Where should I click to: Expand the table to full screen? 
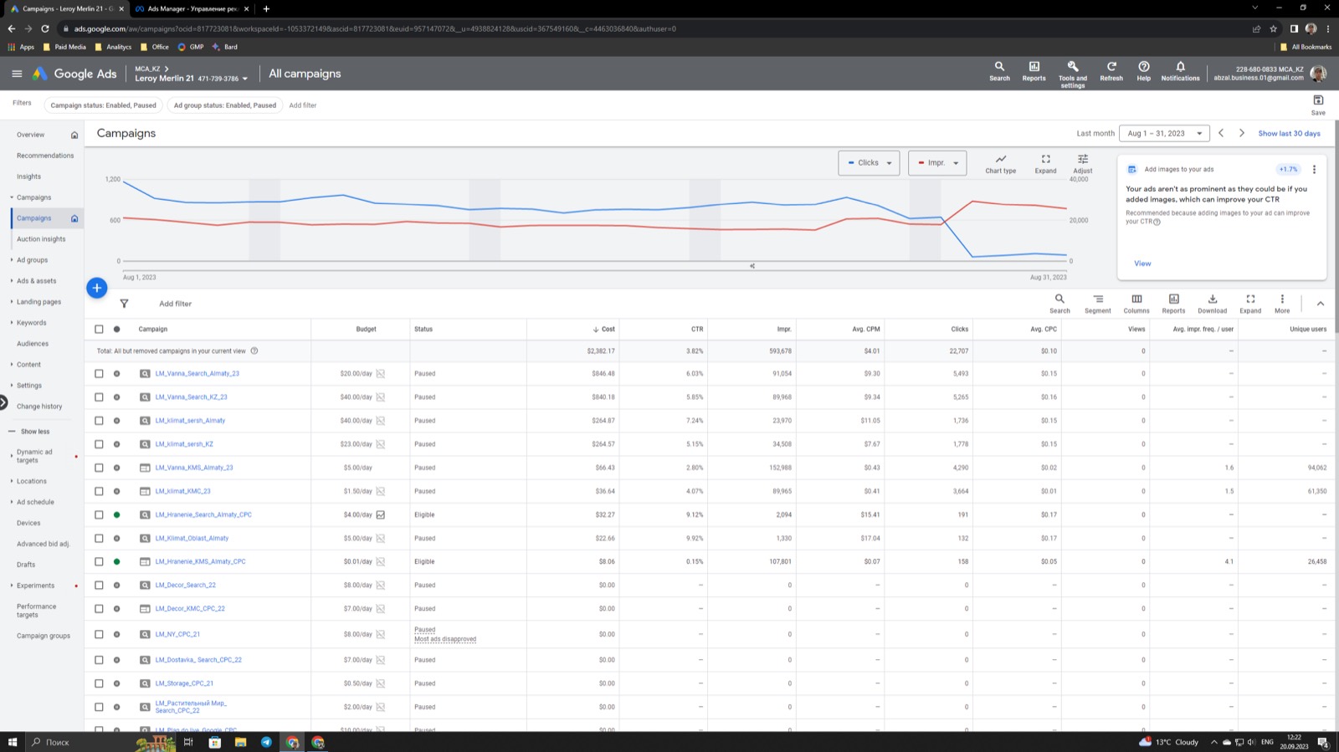tap(1250, 303)
